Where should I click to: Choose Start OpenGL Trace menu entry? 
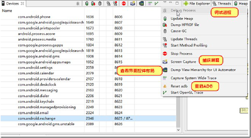coord(187,92)
